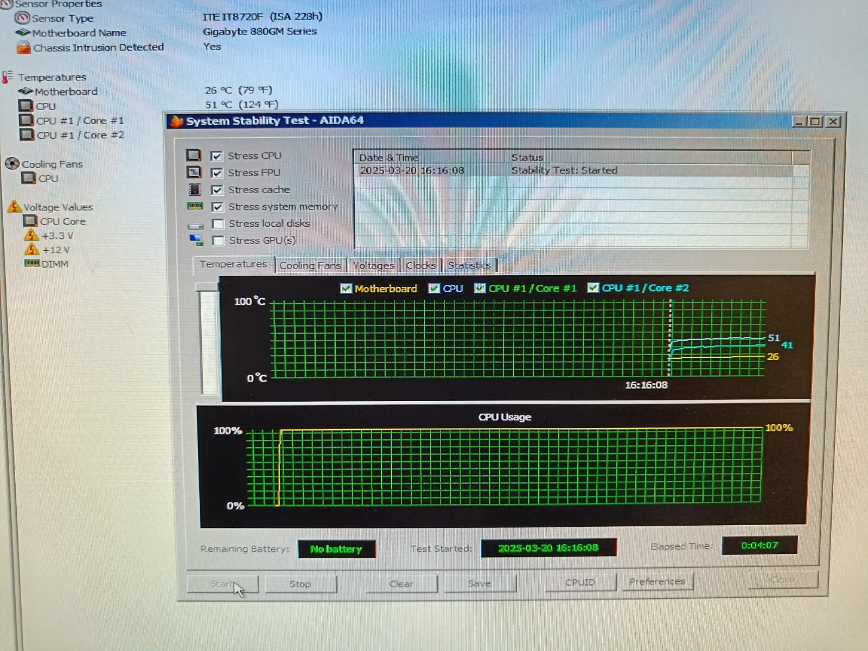Uncheck the Stress CPU checkbox
The height and width of the screenshot is (651, 868).
pos(216,156)
